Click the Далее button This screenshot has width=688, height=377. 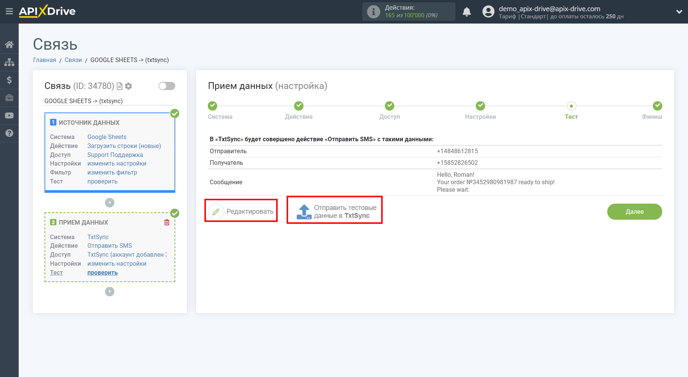pyautogui.click(x=635, y=211)
